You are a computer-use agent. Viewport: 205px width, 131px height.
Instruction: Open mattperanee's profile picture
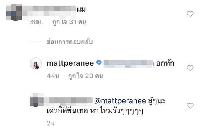pyautogui.click(x=36, y=63)
